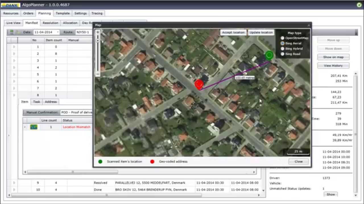The height and width of the screenshot is (204, 364).
Task: Click the Show on map button
Action: (x=333, y=57)
